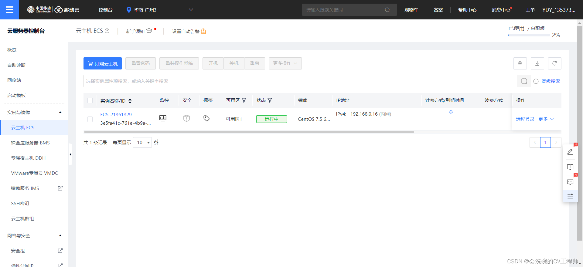
Task: Click the security shield icon for ECS-21361329
Action: tap(186, 118)
